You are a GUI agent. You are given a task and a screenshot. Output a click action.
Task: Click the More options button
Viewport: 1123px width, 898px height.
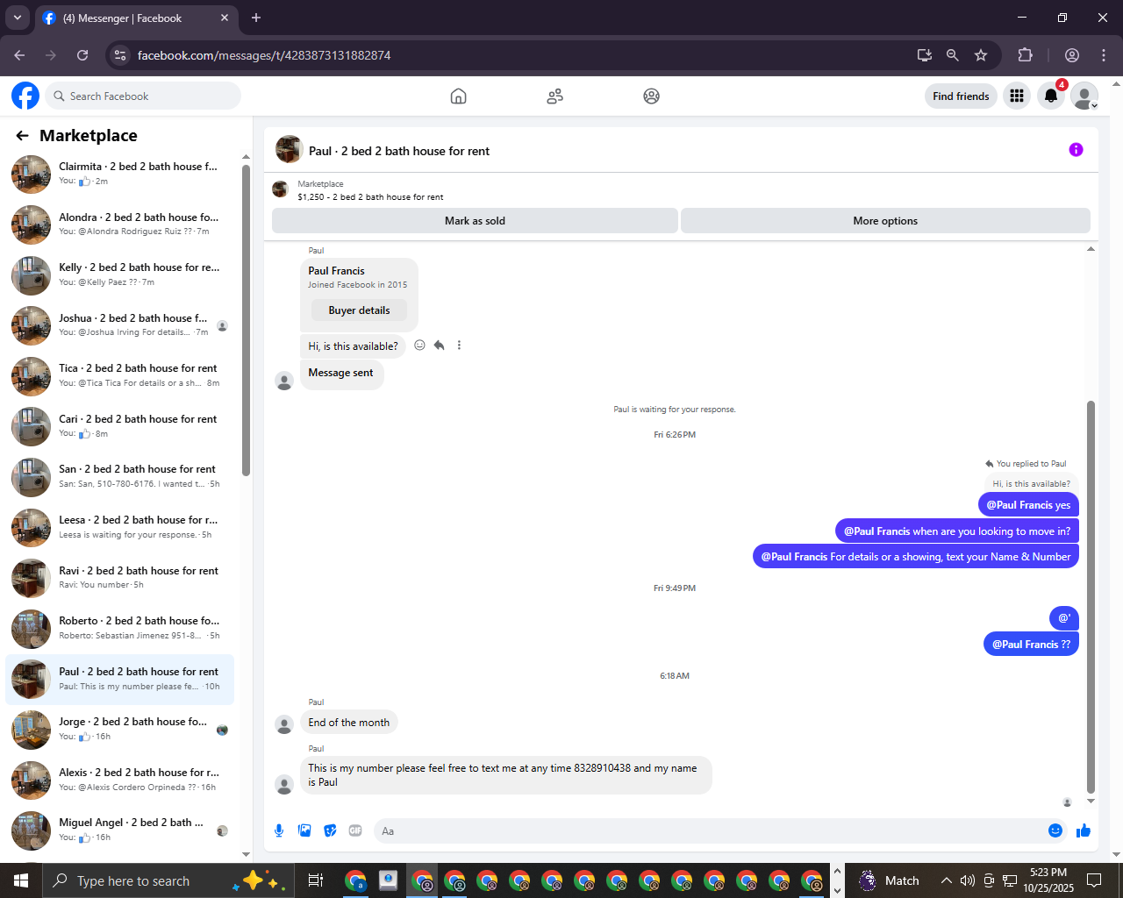pyautogui.click(x=885, y=221)
